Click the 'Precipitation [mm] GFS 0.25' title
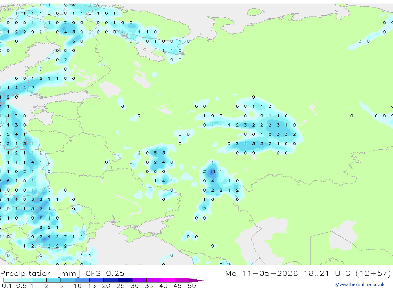Screen dimensions: 393x288 [62, 273]
